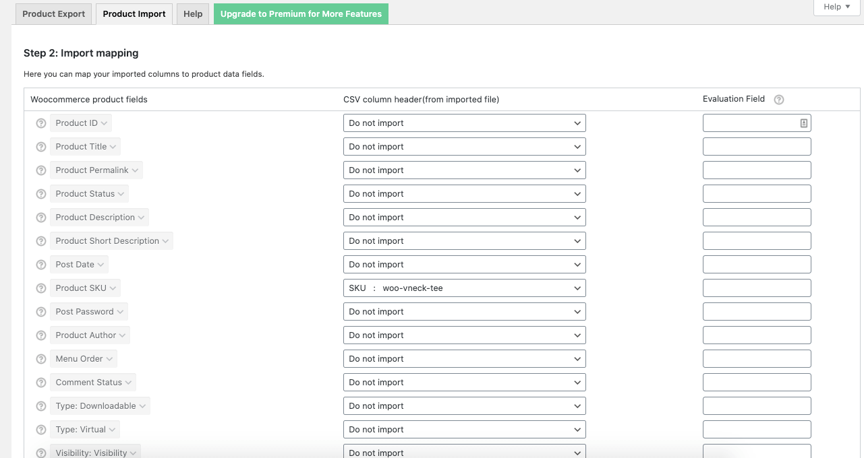Image resolution: width=864 pixels, height=458 pixels.
Task: Expand the Product Status field chevron
Action: (x=120, y=193)
